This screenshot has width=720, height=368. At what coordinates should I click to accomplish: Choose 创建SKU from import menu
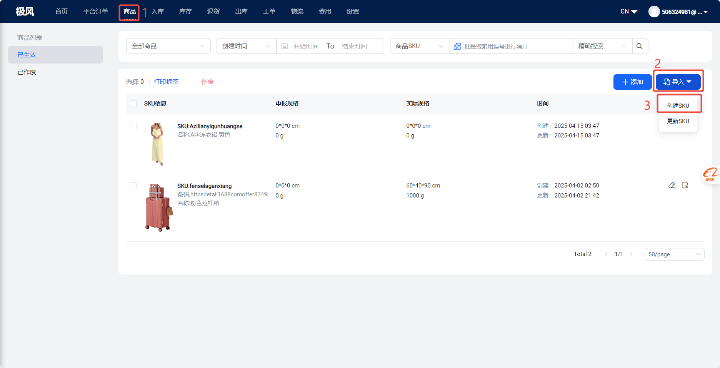coord(678,105)
